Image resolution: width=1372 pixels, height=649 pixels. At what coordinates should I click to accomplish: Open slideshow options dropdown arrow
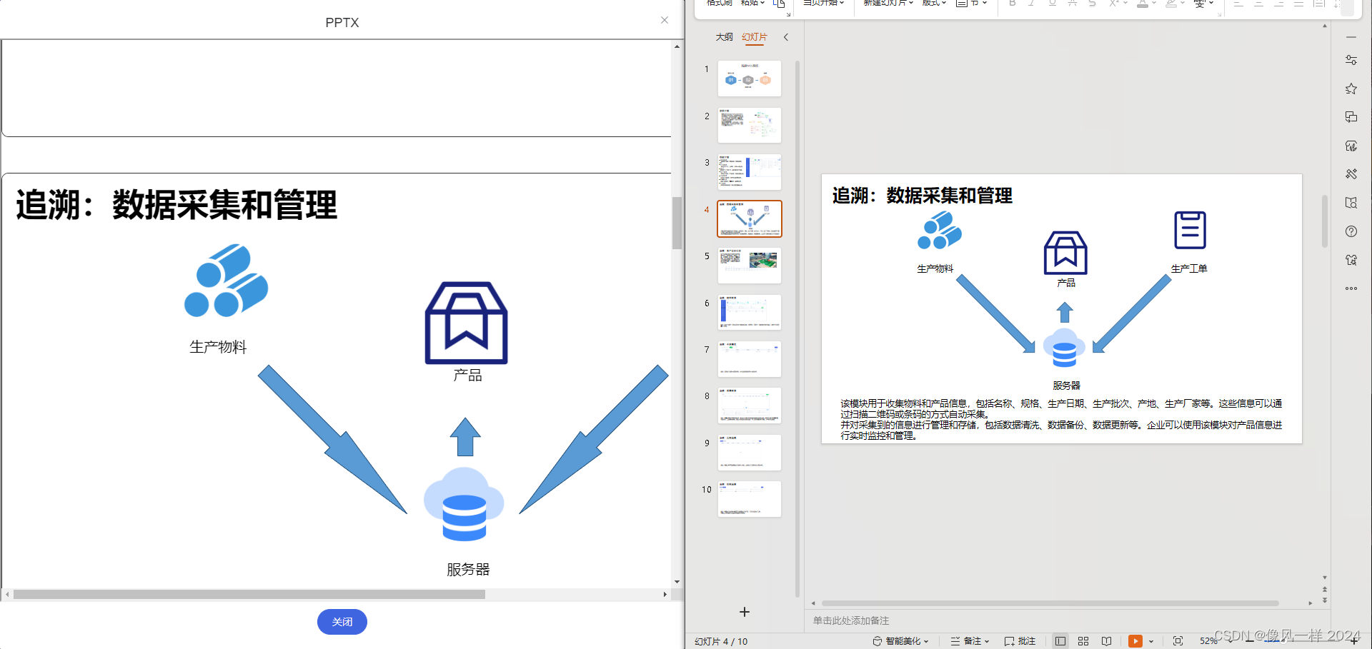(x=1151, y=641)
